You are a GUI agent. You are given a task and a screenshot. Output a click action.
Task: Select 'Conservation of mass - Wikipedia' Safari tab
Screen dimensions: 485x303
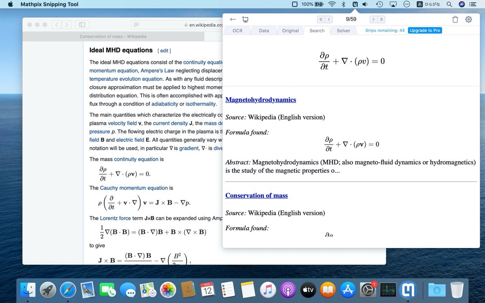click(x=113, y=36)
